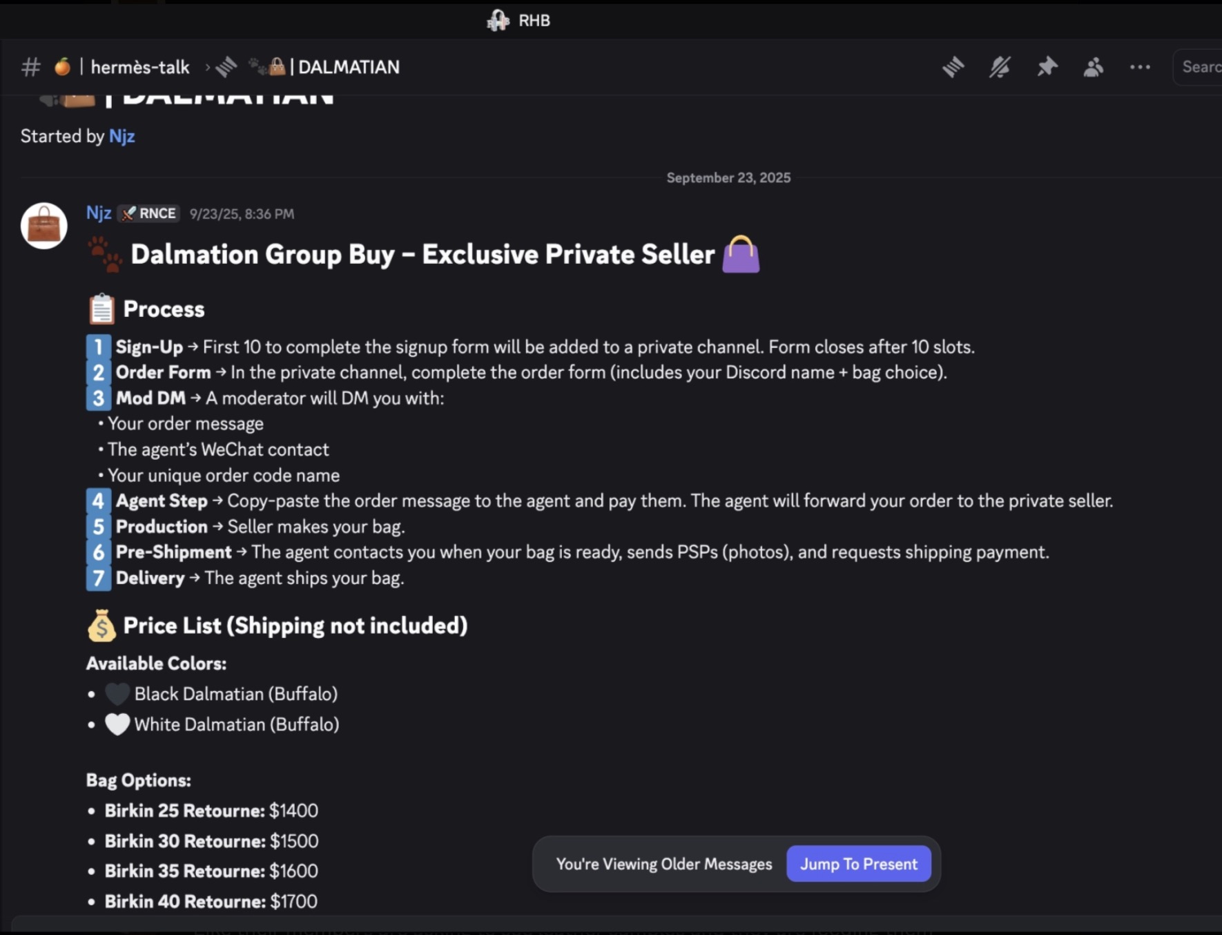Click the channel hash icon
This screenshot has width=1222, height=935.
tap(30, 67)
